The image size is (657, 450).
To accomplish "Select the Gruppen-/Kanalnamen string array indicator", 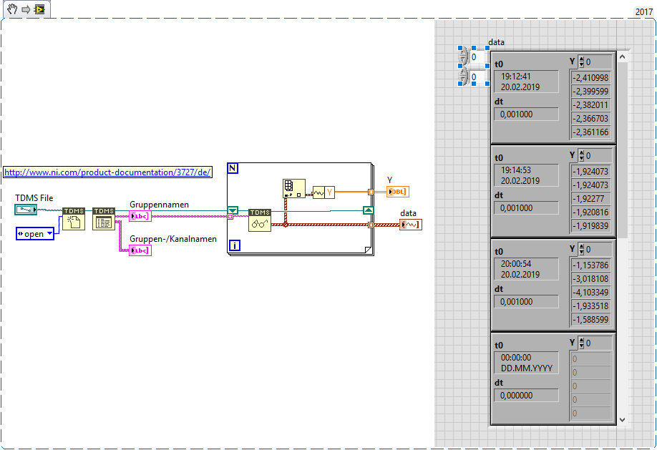I will tap(140, 250).
